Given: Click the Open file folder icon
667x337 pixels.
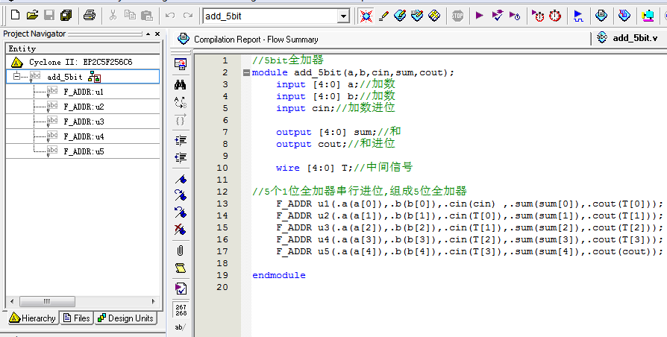Looking at the screenshot, I should (31, 15).
